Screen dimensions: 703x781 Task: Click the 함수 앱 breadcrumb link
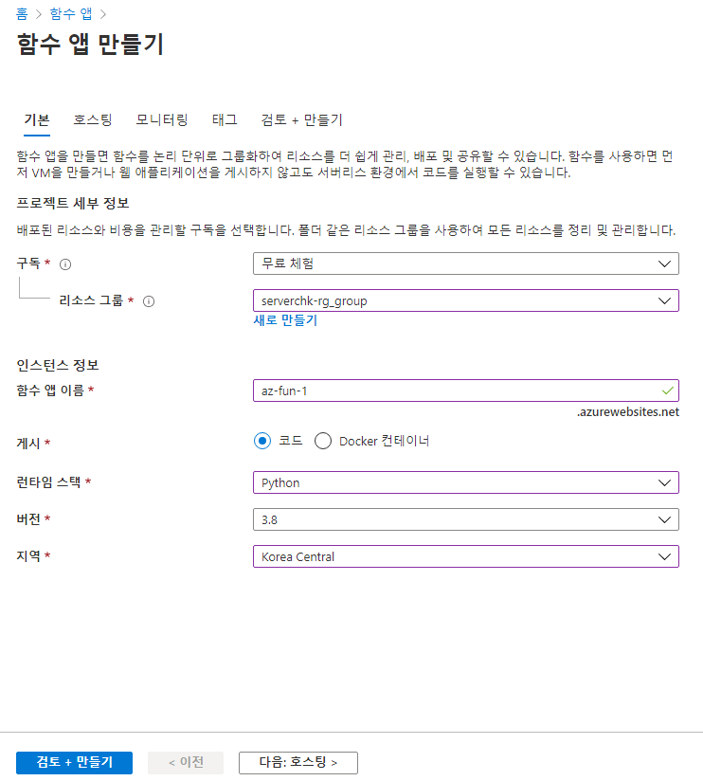point(71,13)
